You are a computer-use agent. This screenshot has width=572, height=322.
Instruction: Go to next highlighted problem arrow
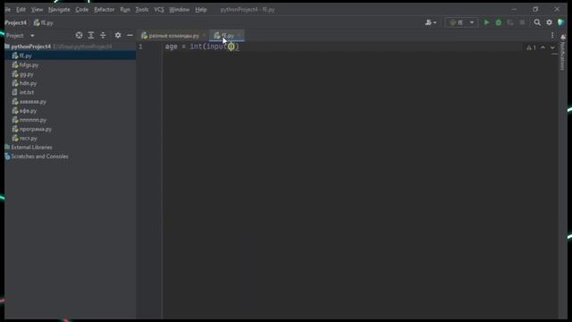(552, 47)
